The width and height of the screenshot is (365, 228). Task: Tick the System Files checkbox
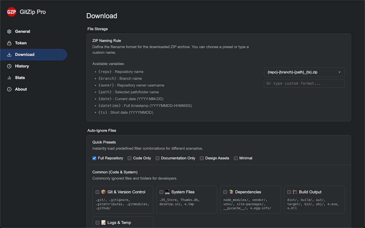click(161, 192)
